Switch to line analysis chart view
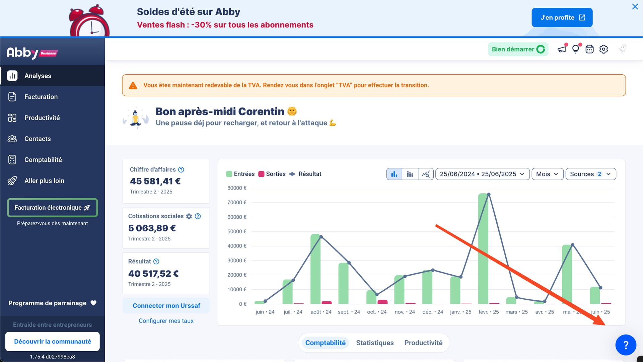Image resolution: width=643 pixels, height=362 pixels. (x=426, y=174)
